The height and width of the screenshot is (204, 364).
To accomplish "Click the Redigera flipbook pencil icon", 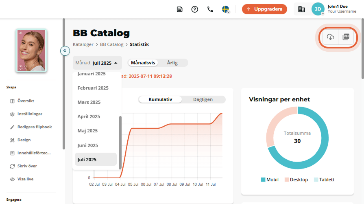I will 12,127.
